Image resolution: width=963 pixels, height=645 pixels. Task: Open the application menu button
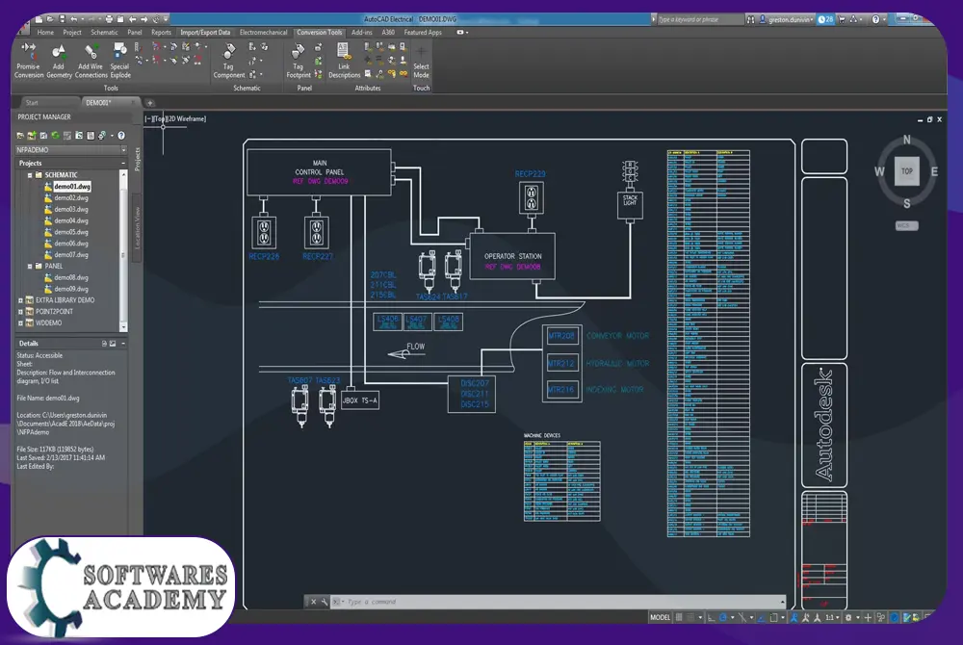[x=23, y=26]
